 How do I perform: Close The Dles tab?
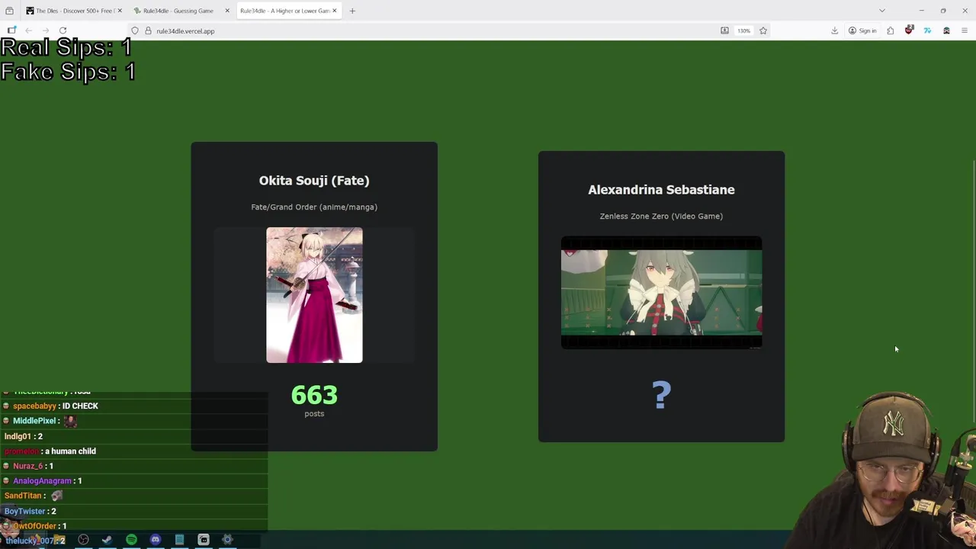point(120,11)
